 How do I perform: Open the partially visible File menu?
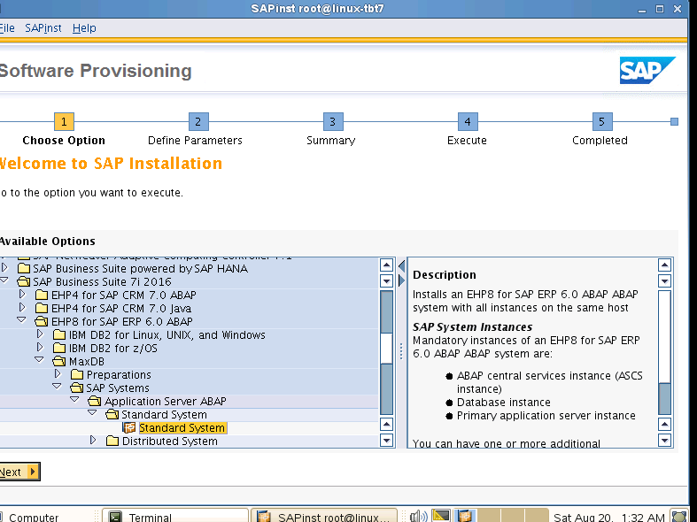(x=7, y=28)
